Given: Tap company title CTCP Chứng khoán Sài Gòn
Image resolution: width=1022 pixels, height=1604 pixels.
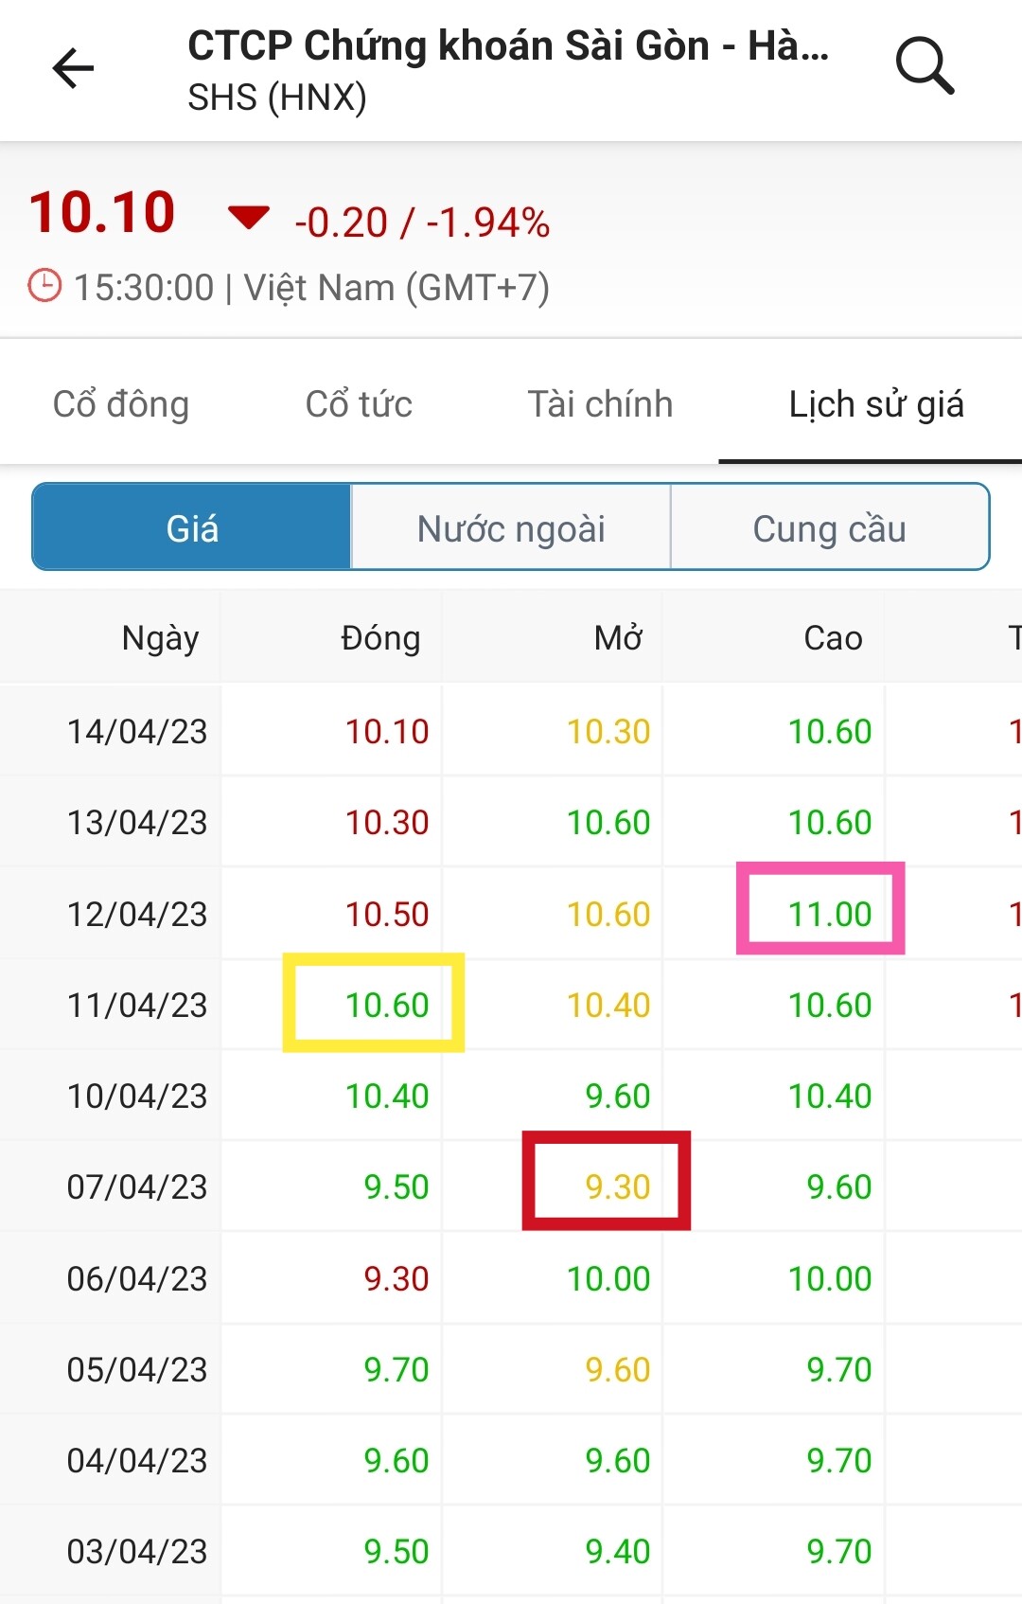Looking at the screenshot, I should 508,46.
